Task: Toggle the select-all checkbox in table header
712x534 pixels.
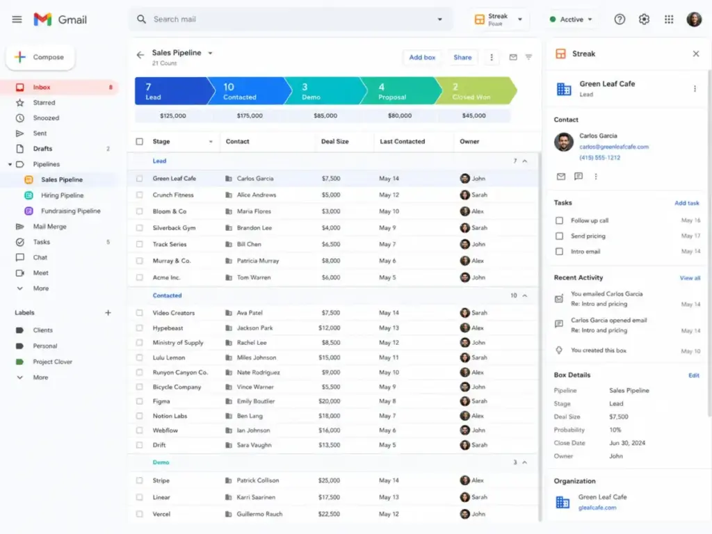Action: pyautogui.click(x=139, y=142)
